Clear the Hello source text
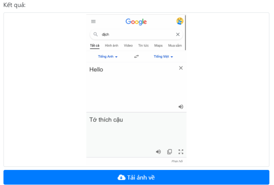The width and height of the screenshot is (274, 185). (x=181, y=68)
